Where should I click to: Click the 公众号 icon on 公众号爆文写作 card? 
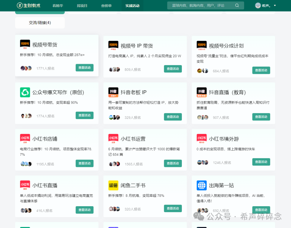[25, 92]
